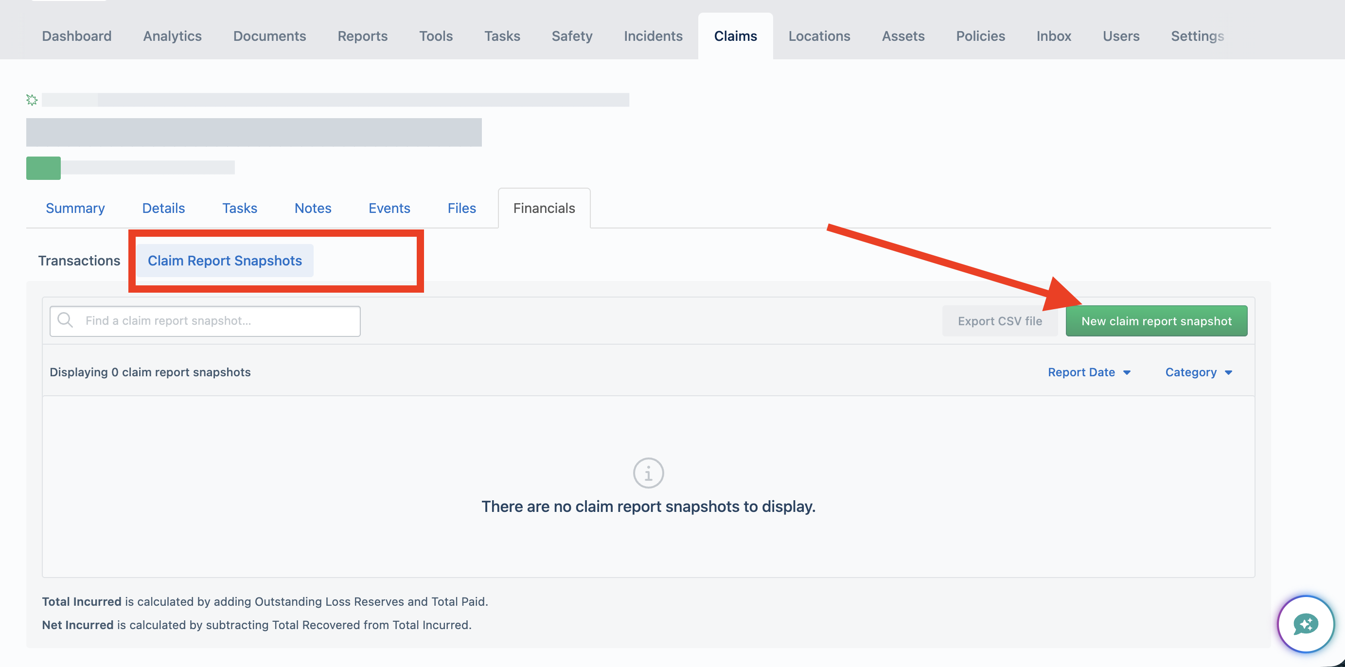Click the green starburst icon beside claim header
Screen dimensions: 1345x667
[32, 100]
